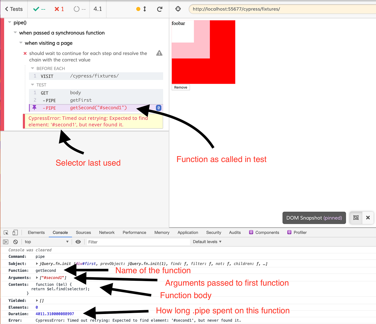The image size is (376, 324).
Task: Expand the Arguments array ["#second1"]
Action: [37, 278]
